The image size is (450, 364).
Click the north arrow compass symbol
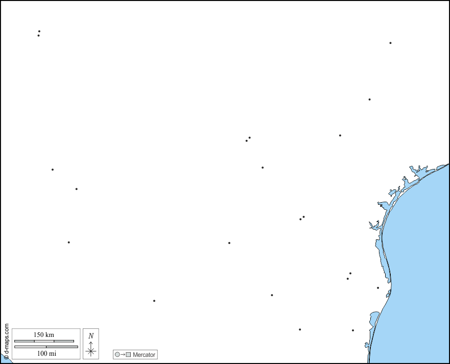tap(91, 344)
